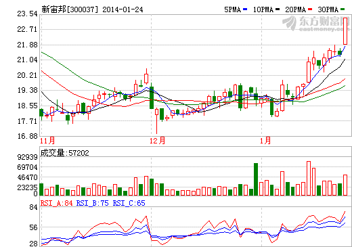Click the blue 5PMA legend color marker
352x247 pixels.
click(x=245, y=9)
